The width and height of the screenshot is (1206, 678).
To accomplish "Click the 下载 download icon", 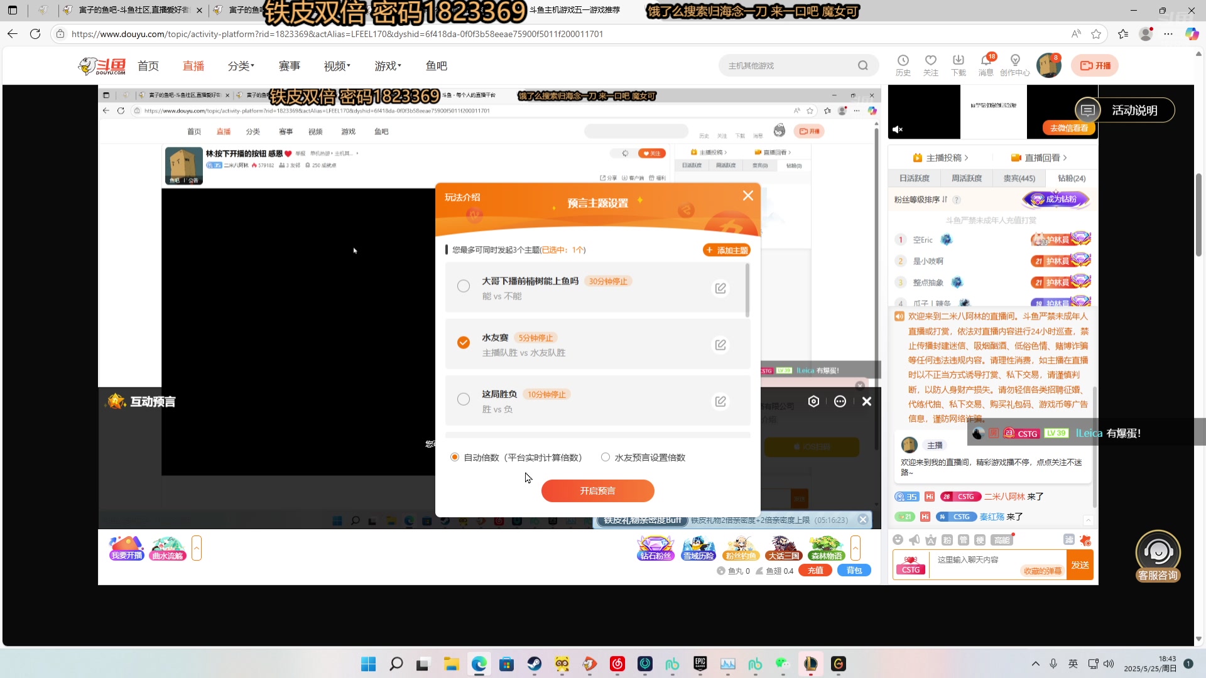I will [x=958, y=65].
